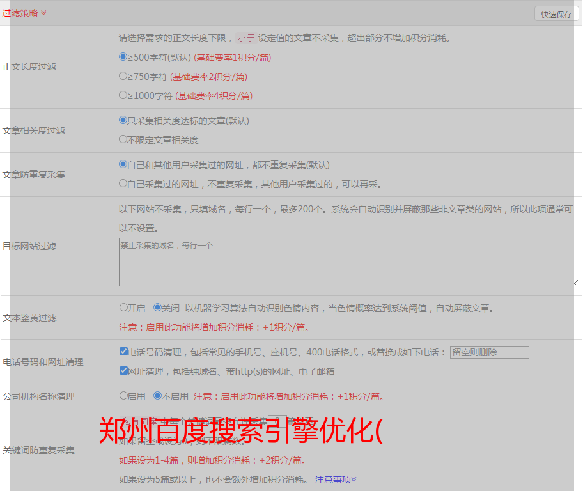Select 不启用 for 公司机构名称清理
This screenshot has width=583, height=491.
click(x=157, y=395)
